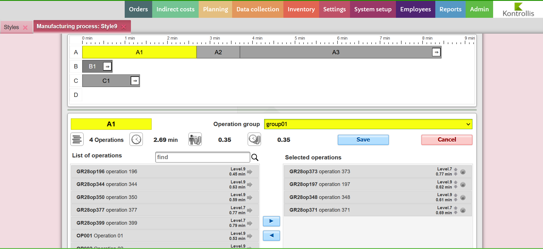Image resolution: width=543 pixels, height=249 pixels.
Task: Close the Styles tab
Action: coord(25,27)
